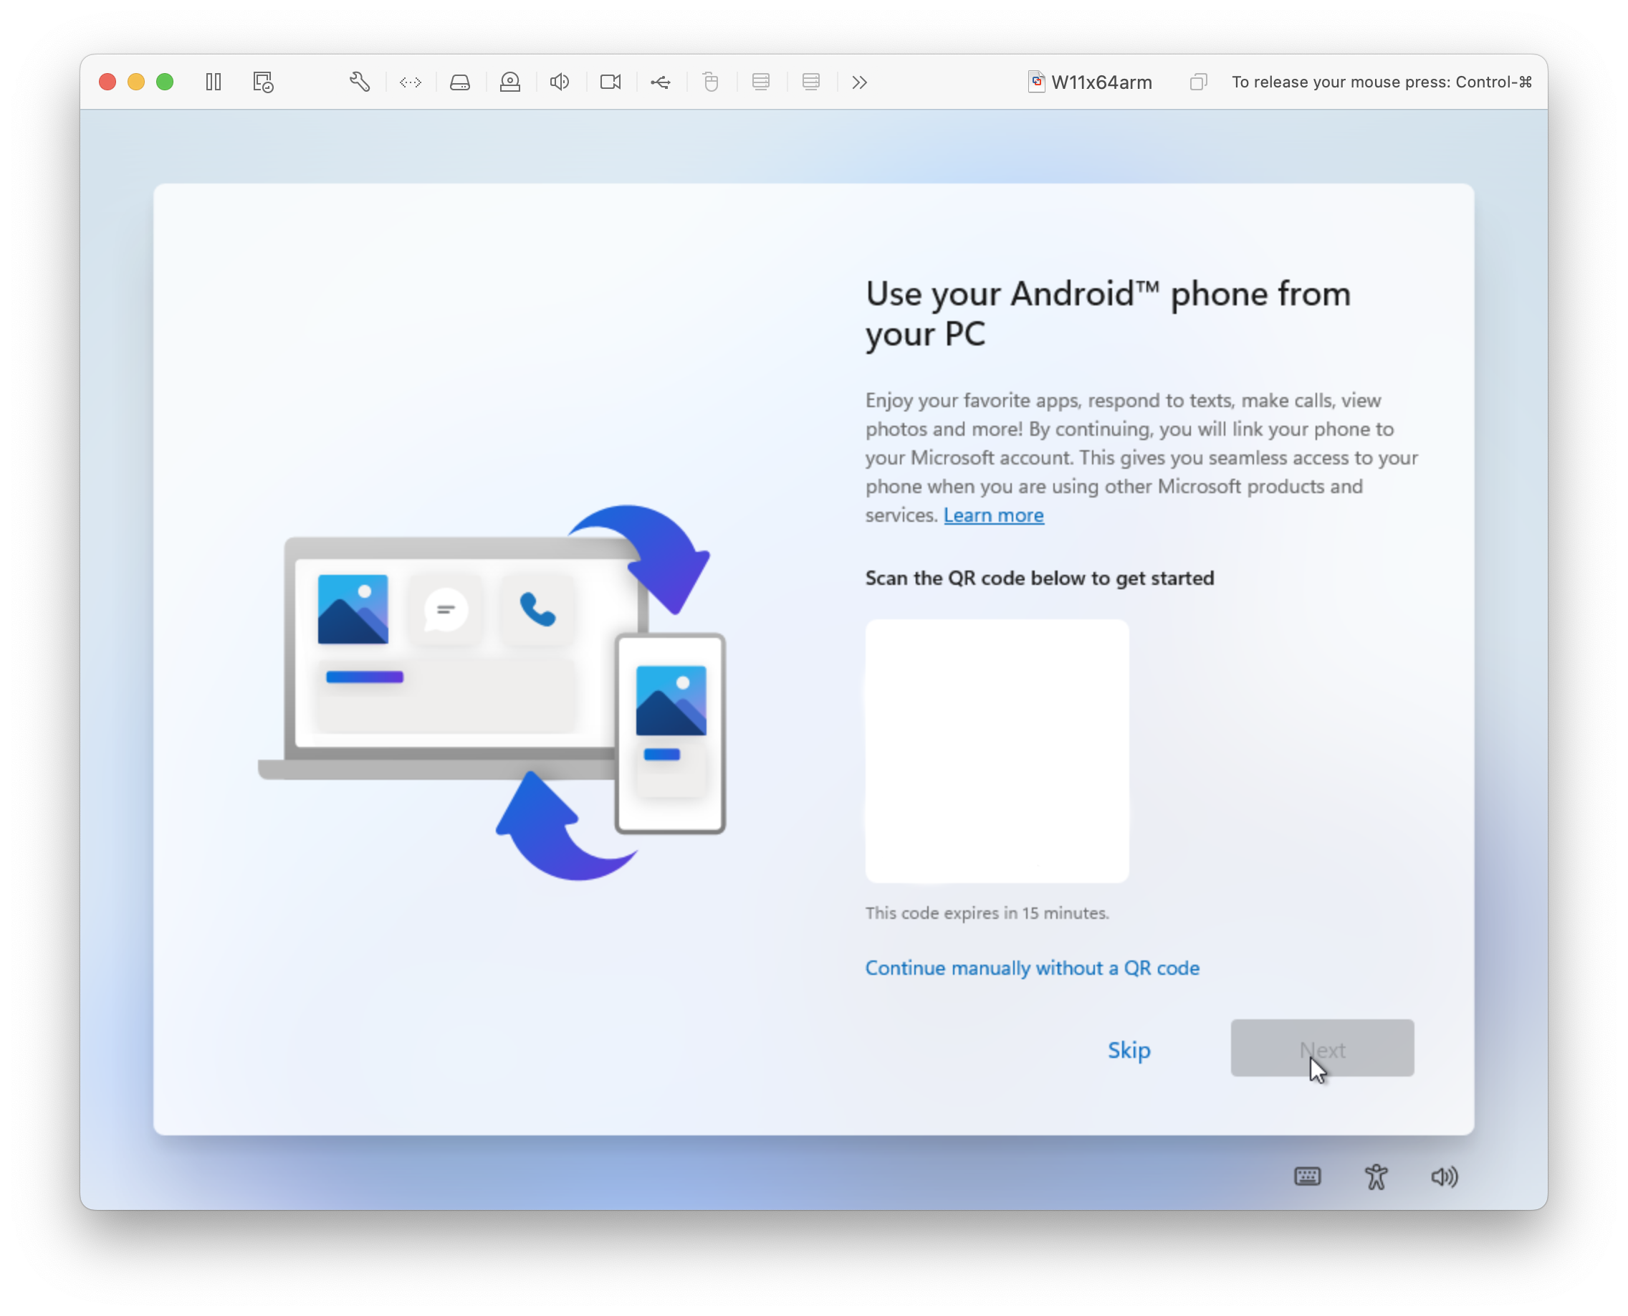Open virtual machine settings via the wrench
Image resolution: width=1628 pixels, height=1316 pixels.
coord(360,82)
